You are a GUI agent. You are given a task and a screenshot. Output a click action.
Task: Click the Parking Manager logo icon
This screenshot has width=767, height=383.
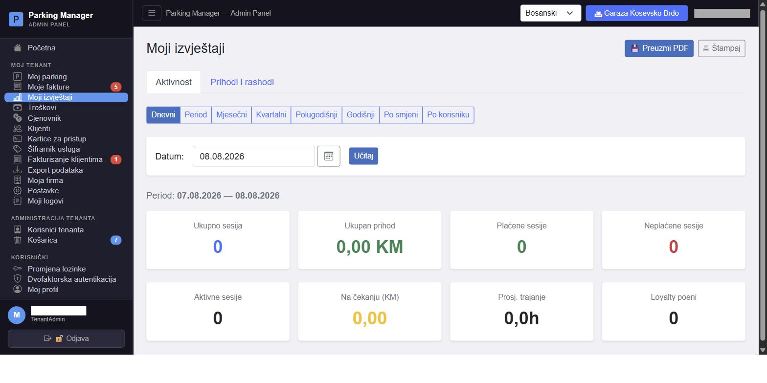(16, 20)
